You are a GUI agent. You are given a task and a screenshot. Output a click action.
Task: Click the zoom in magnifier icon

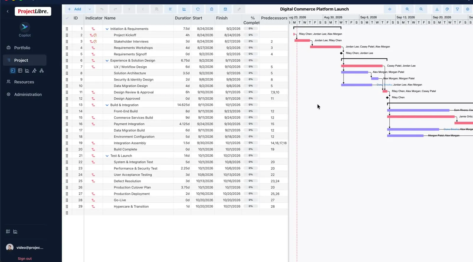(x=407, y=9)
